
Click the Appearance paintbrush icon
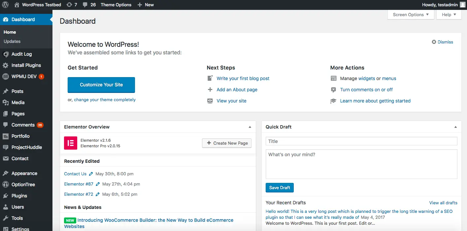(6, 173)
